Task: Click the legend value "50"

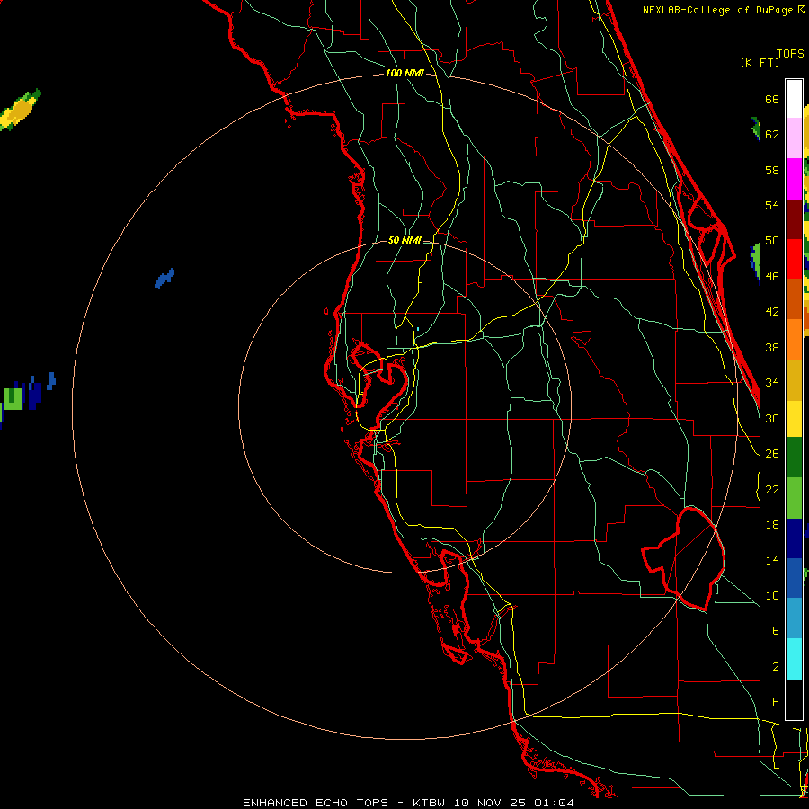Action: click(x=772, y=240)
